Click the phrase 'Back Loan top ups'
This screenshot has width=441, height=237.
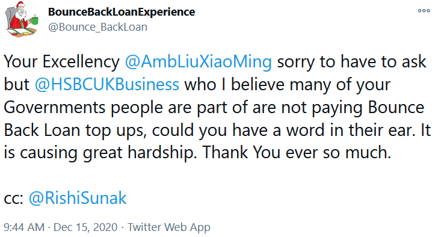tap(75, 130)
